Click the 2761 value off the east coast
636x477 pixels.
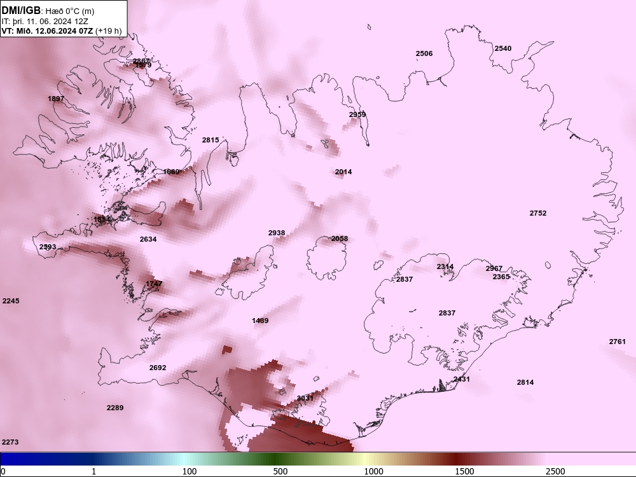618,342
